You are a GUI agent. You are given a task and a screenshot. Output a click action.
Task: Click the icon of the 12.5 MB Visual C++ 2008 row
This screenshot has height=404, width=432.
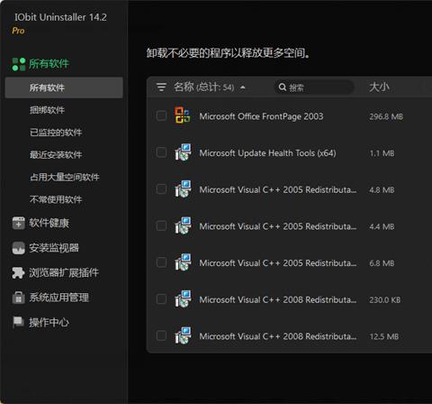pos(183,335)
